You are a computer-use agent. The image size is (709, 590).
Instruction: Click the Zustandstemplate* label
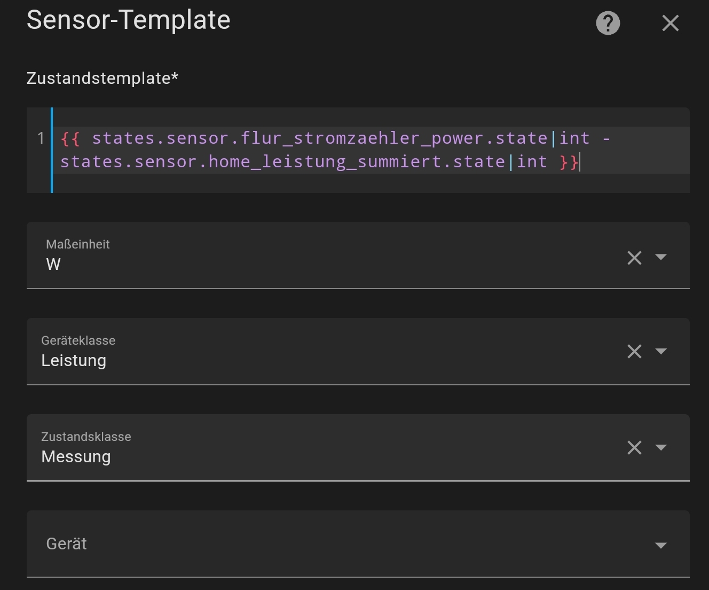click(103, 79)
